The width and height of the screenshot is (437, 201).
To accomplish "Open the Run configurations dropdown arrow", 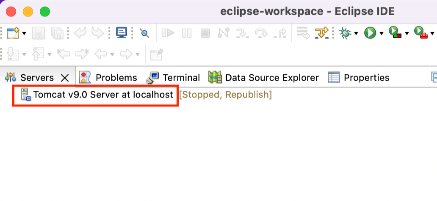I will (x=381, y=34).
